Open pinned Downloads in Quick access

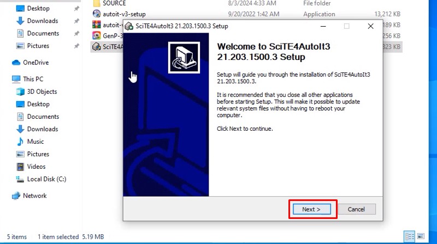tap(42, 21)
